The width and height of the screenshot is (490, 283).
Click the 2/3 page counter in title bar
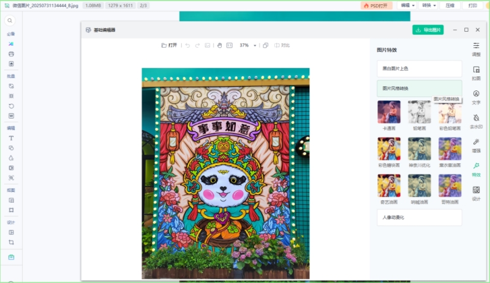pyautogui.click(x=143, y=6)
